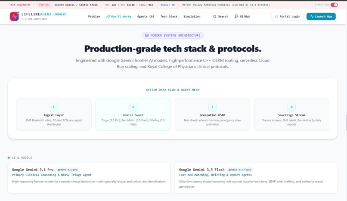347x201 pixels.
Task: Click the SpO2: 91% telemetry value
Action: [146, 5]
